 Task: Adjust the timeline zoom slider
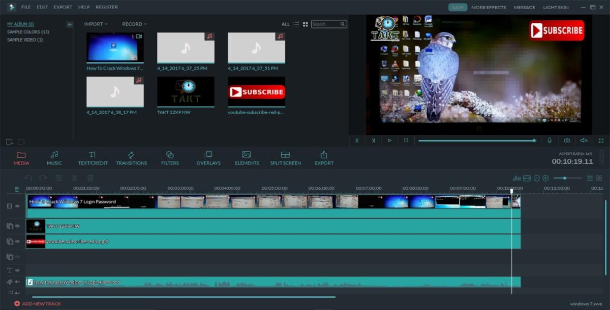point(564,178)
